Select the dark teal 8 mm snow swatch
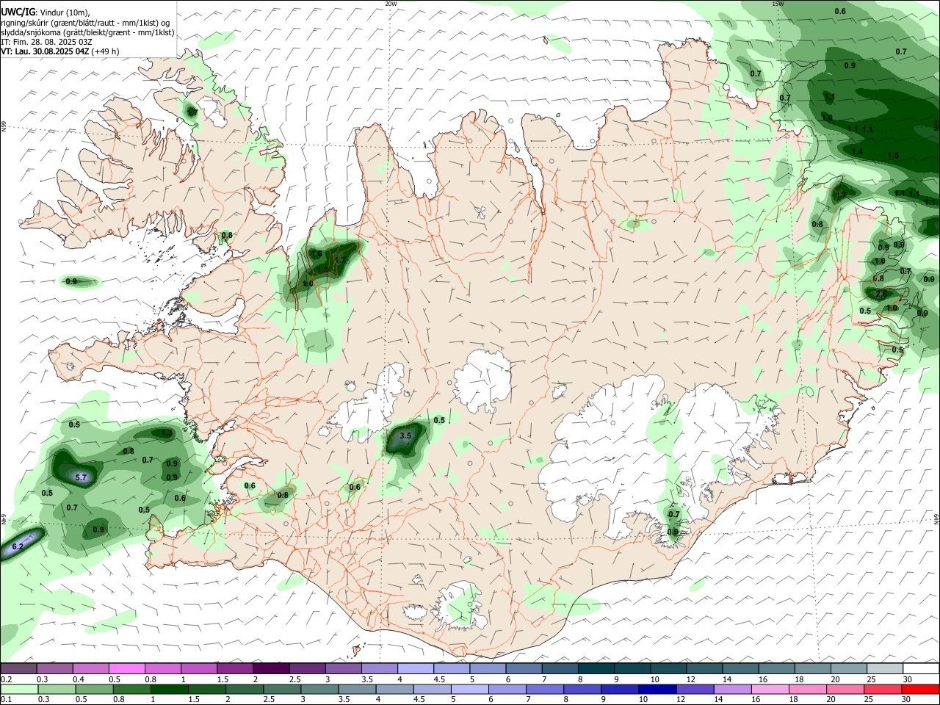 [x=596, y=668]
